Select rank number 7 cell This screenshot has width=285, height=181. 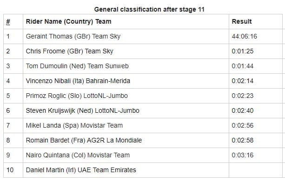[13, 125]
